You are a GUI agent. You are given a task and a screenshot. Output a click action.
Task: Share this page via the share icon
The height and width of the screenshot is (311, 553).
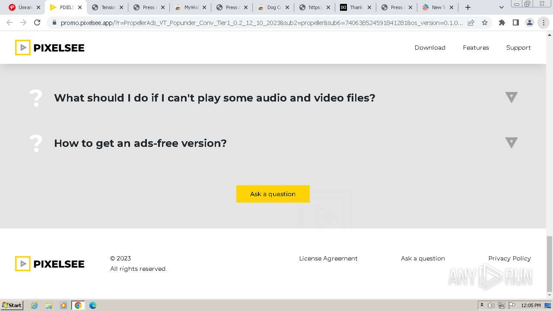coord(471,22)
